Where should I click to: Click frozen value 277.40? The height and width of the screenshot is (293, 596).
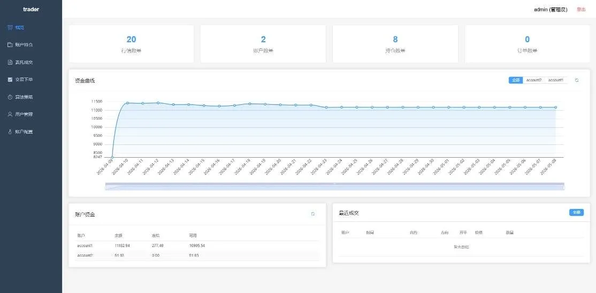(157, 246)
